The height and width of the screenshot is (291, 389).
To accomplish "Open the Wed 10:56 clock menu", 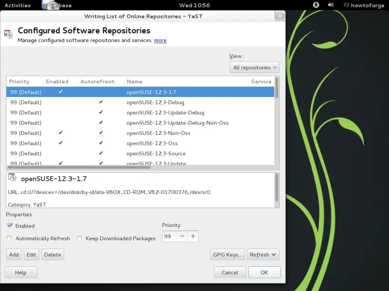I will [x=194, y=5].
